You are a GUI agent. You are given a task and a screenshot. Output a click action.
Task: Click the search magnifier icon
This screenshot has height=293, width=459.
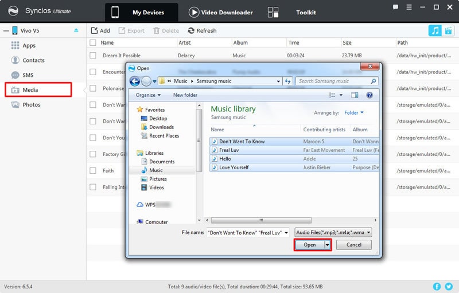click(x=374, y=81)
